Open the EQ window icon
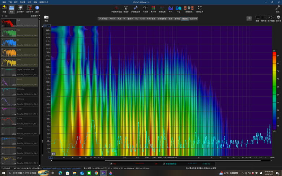 click(x=178, y=8)
